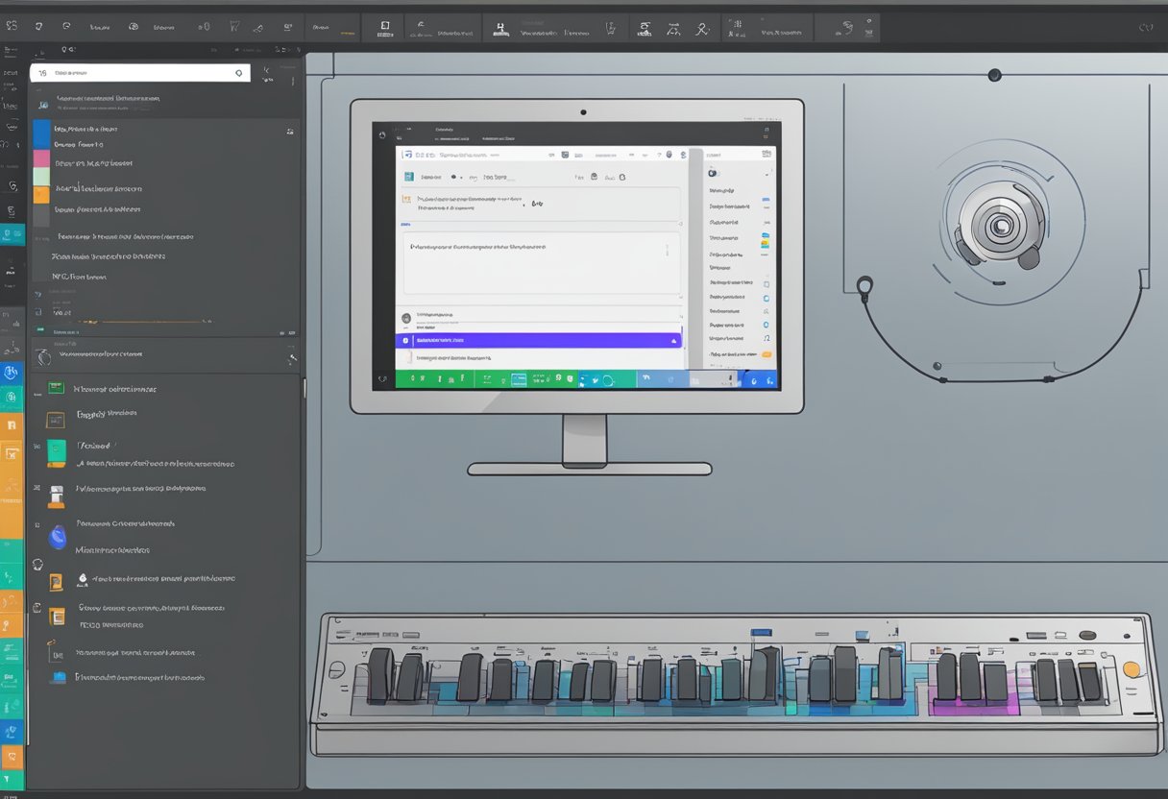Click inside the large white text input area
The width and height of the screenshot is (1168, 799).
[x=539, y=264]
